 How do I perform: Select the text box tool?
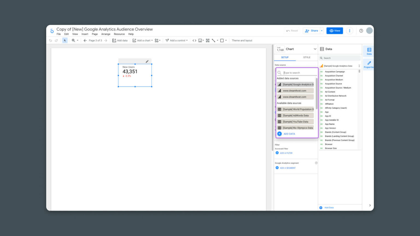tap(208, 40)
